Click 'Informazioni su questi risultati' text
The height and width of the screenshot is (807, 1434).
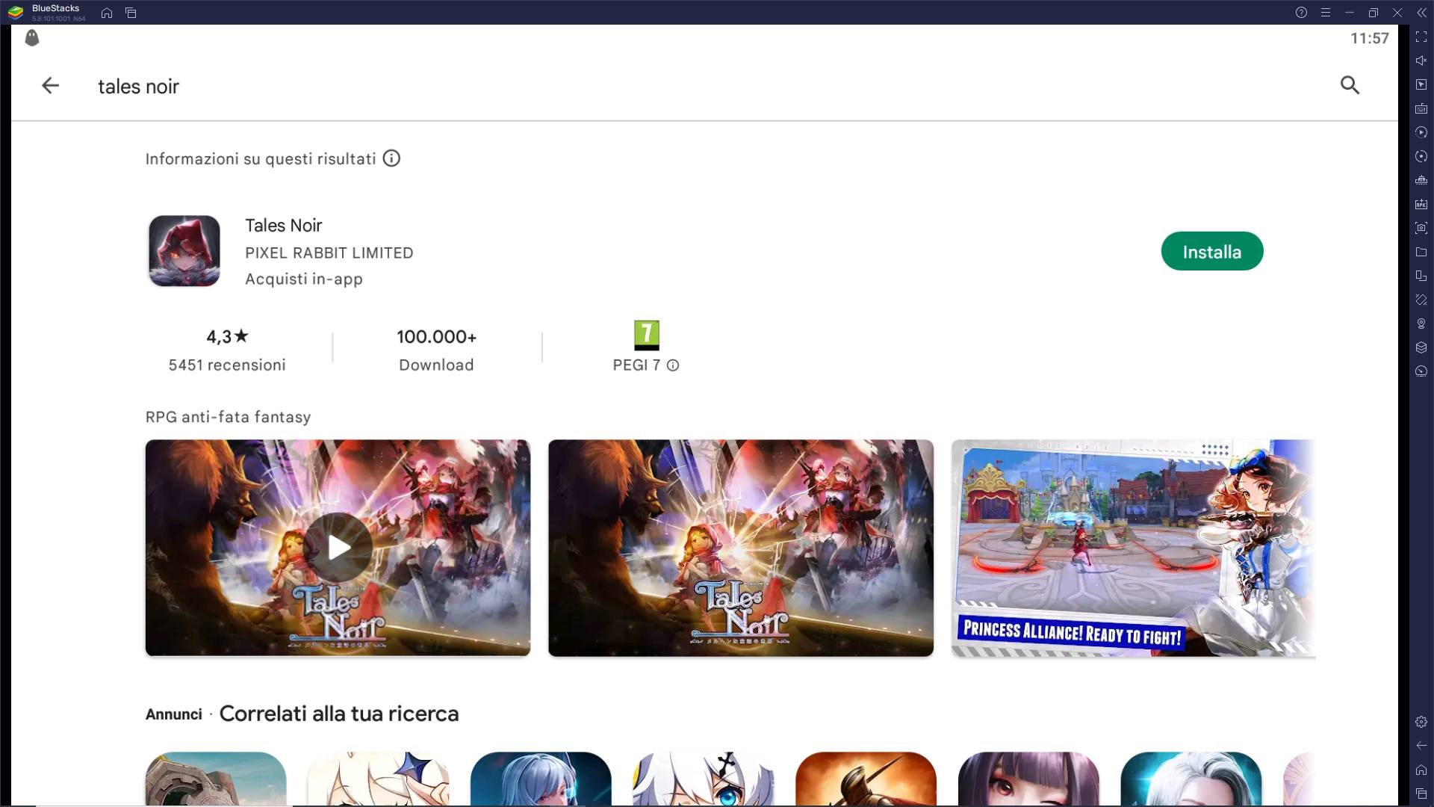(x=261, y=159)
